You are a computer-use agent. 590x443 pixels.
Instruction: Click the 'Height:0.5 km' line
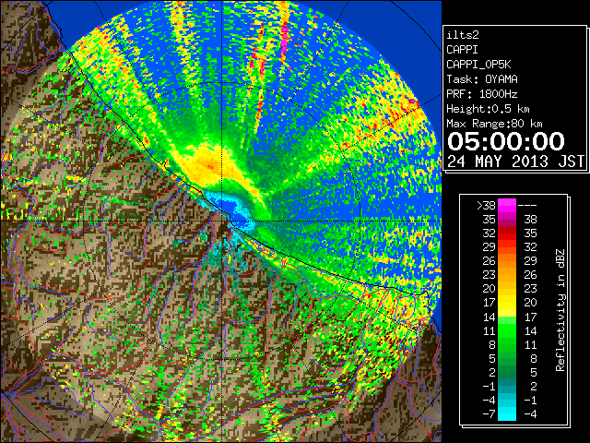(x=488, y=109)
